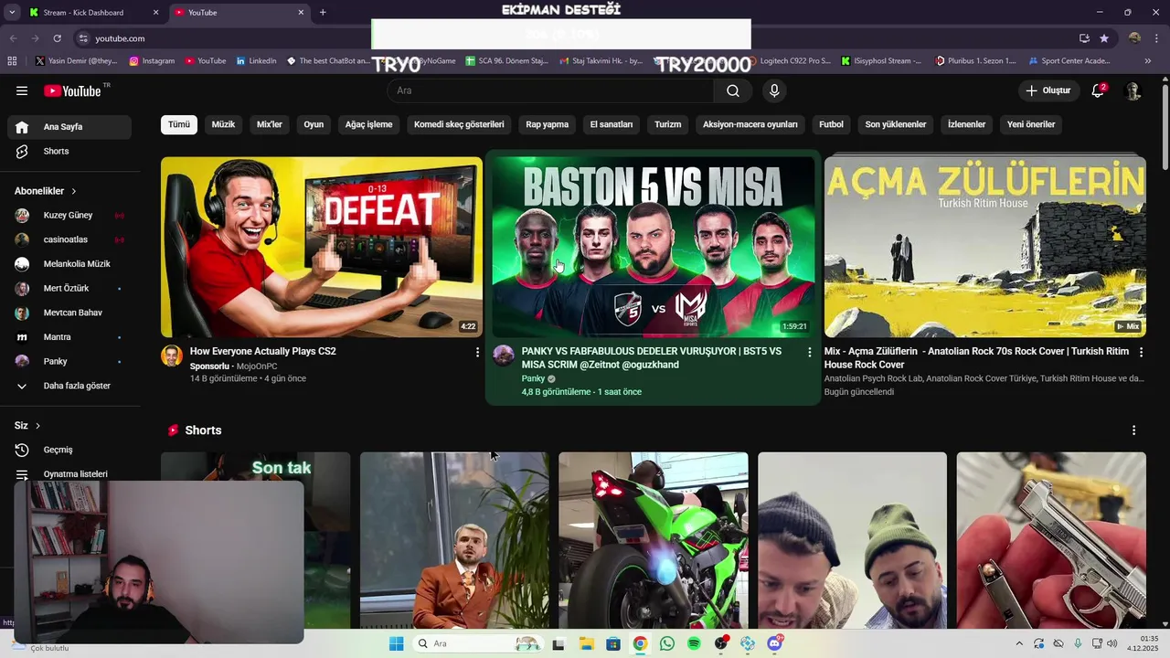Select the İzlenenler filter chip
1170x658 pixels.
pos(966,124)
